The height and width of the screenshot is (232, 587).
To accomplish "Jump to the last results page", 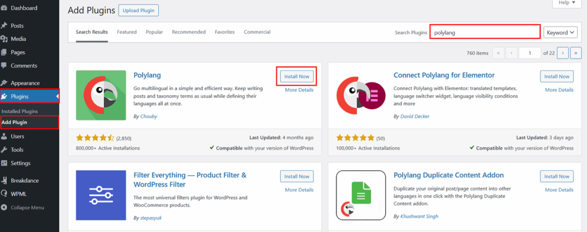I will [x=576, y=53].
